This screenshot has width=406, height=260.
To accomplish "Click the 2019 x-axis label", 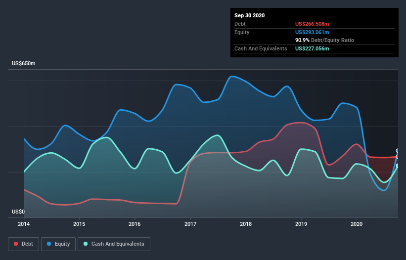I will 301,224.
